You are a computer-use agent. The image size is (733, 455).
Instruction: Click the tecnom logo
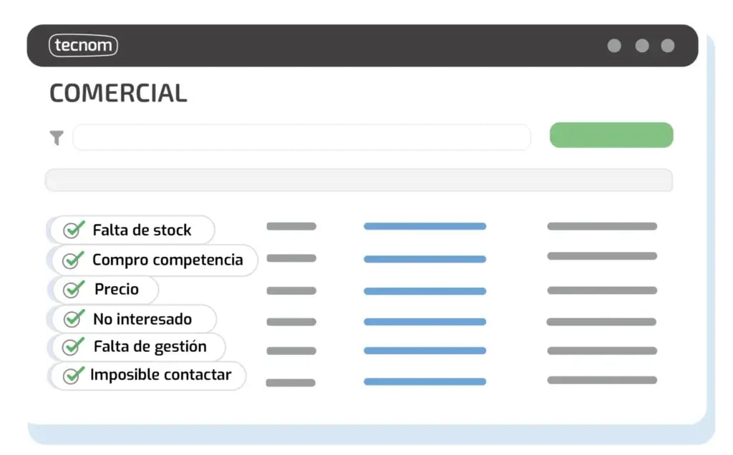(x=83, y=46)
